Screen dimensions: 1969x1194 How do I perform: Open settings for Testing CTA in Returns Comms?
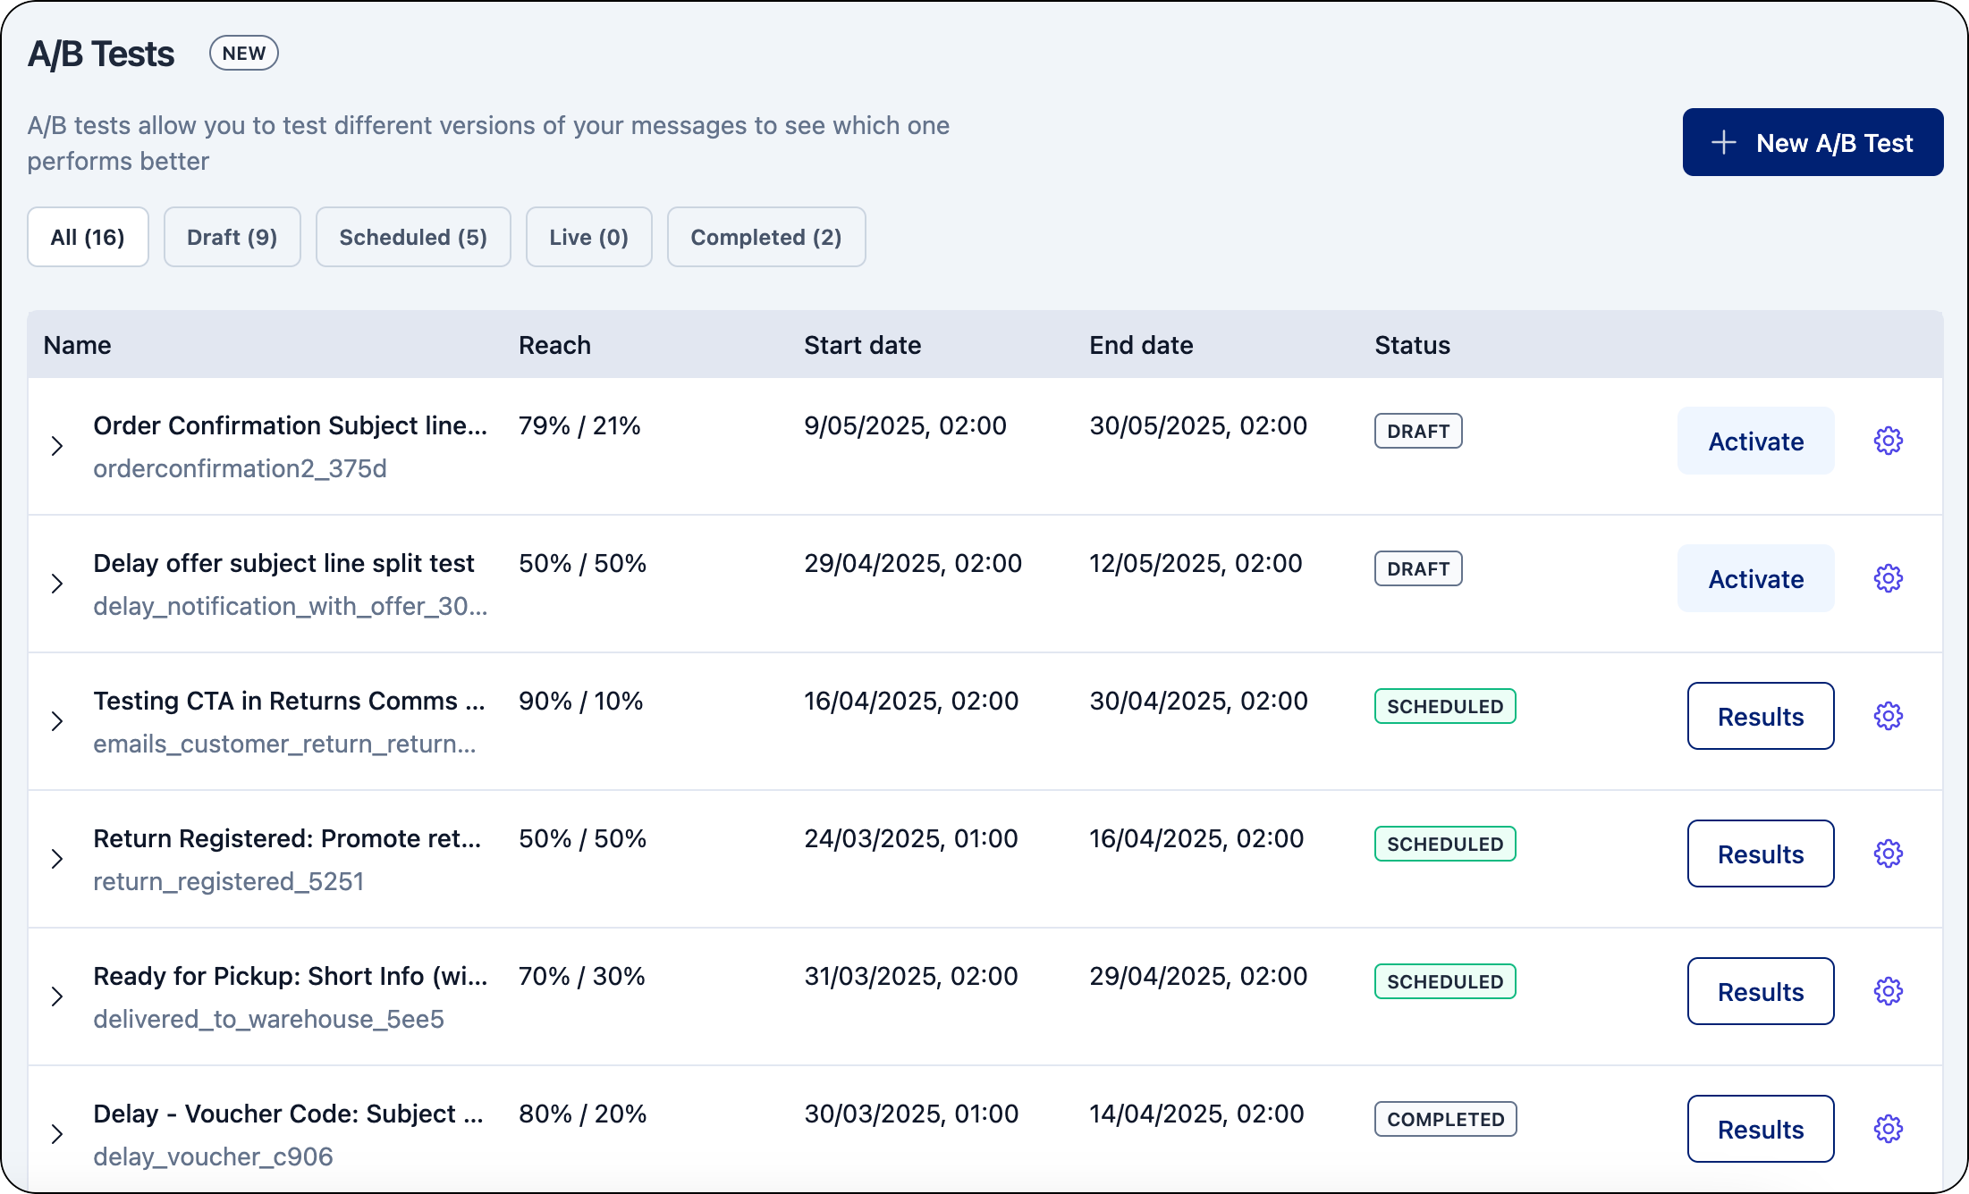tap(1889, 716)
